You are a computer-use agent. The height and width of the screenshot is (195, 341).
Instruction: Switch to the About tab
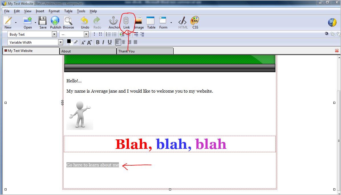click(x=88, y=51)
